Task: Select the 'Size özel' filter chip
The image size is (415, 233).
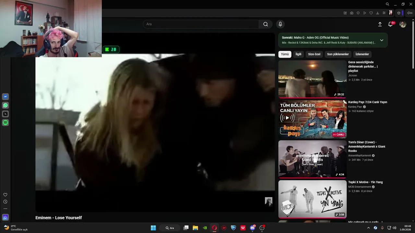Action: click(x=314, y=54)
